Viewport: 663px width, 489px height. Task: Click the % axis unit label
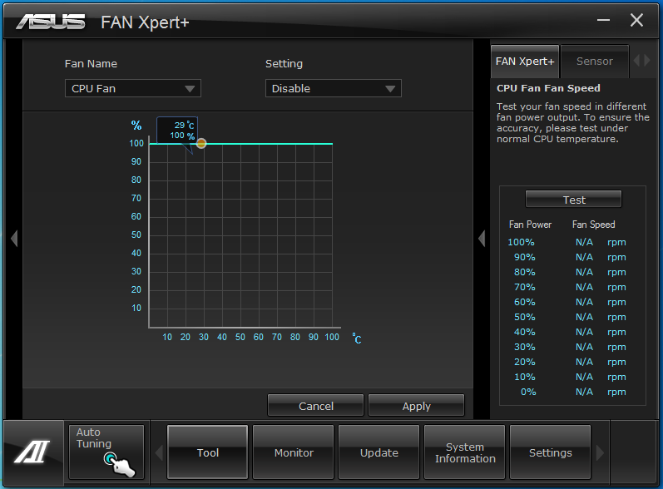[x=136, y=125]
